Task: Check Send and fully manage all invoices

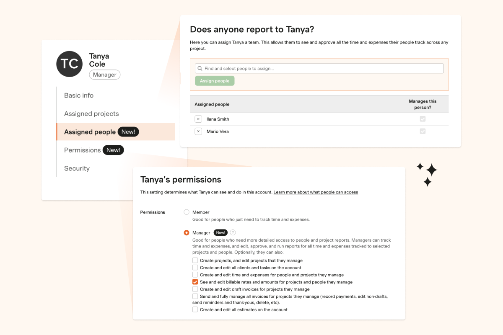Action: tap(195, 296)
